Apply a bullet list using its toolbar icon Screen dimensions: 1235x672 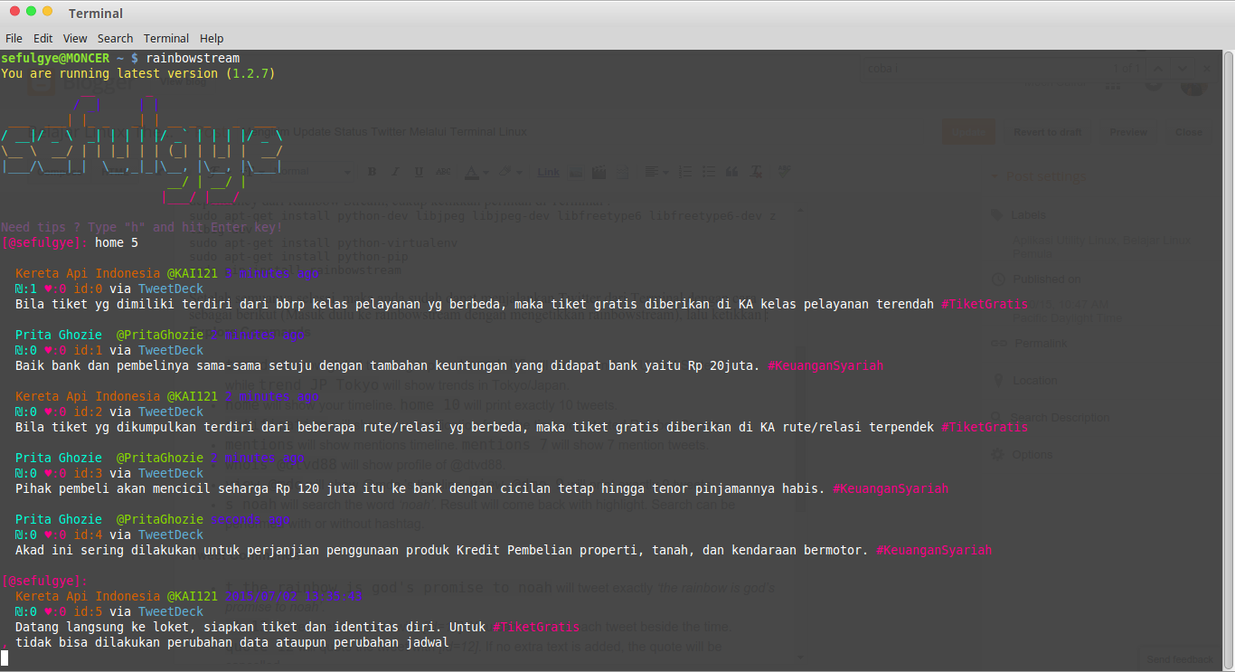coord(708,171)
